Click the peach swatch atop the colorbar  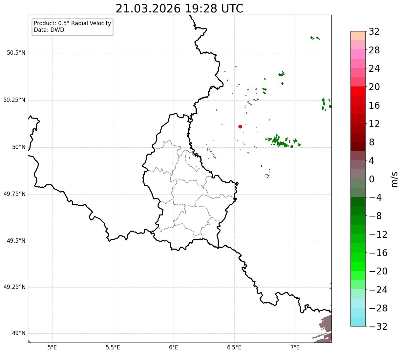358,36
